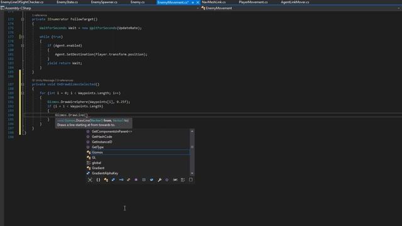Switch to PlayerMovement.cs tab
The image size is (402, 226).
point(253,3)
